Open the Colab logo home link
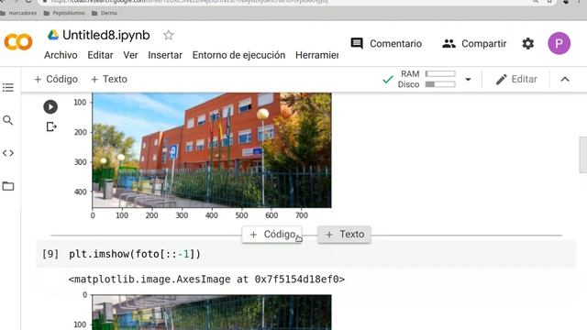This screenshot has width=587, height=330. pos(18,42)
